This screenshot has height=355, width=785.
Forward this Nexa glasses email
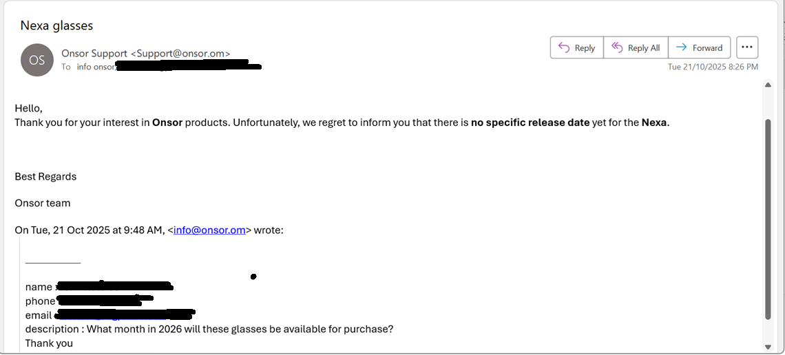(699, 47)
